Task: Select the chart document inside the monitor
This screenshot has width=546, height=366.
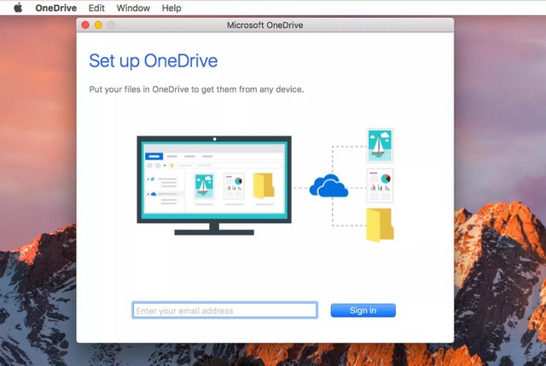Action: (234, 186)
